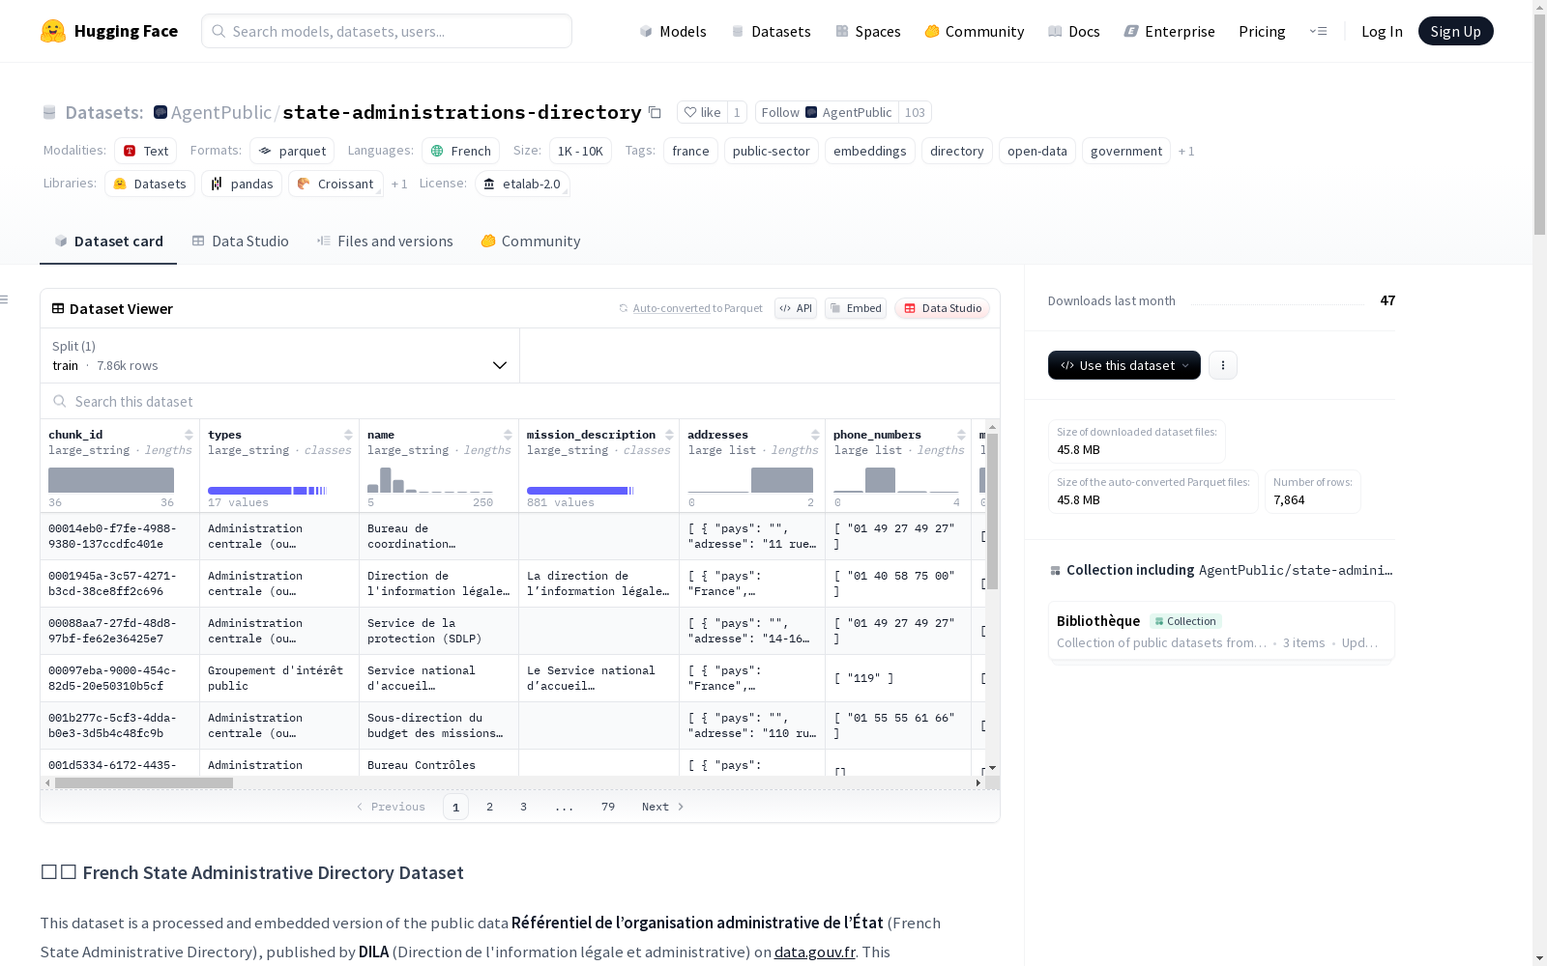Select the French language tag
1547x966 pixels.
click(460, 151)
